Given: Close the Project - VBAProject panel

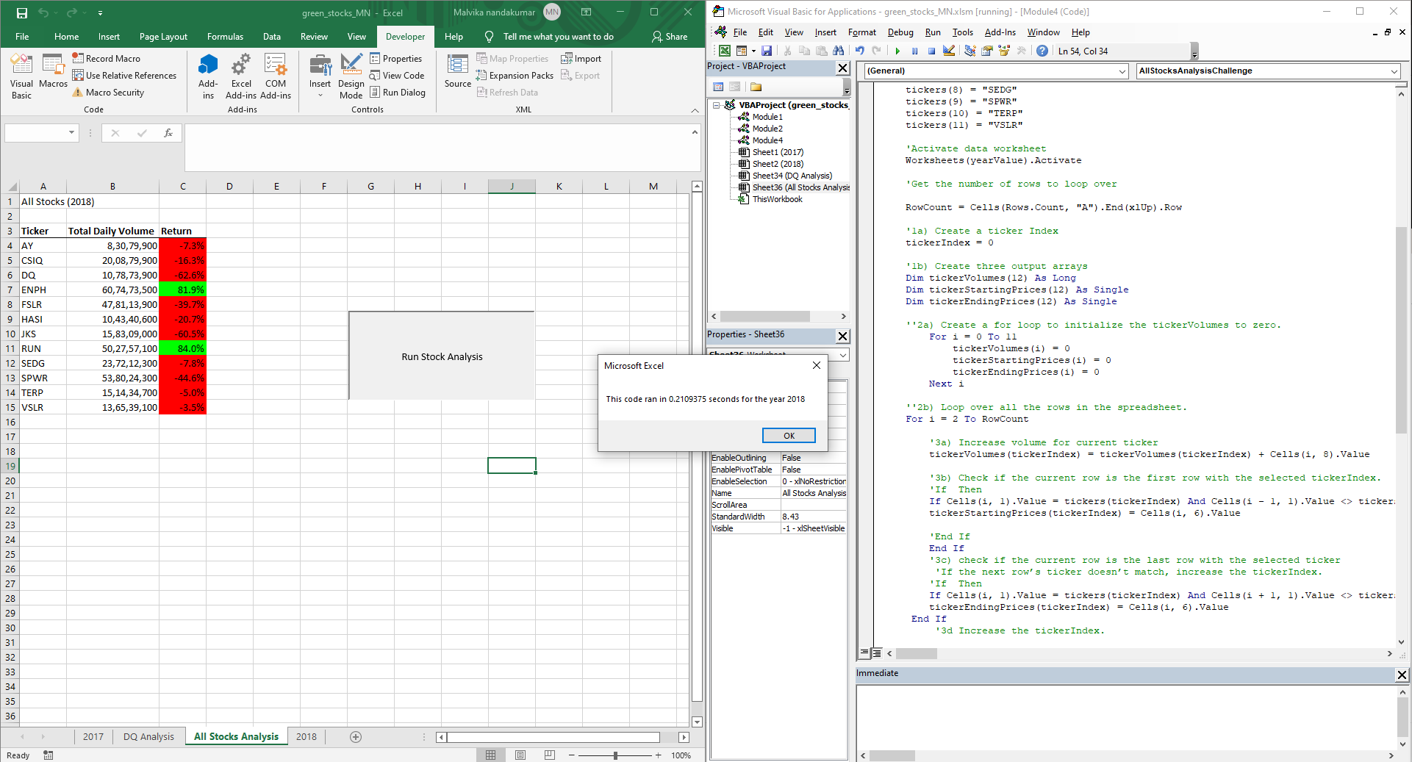Looking at the screenshot, I should point(842,68).
